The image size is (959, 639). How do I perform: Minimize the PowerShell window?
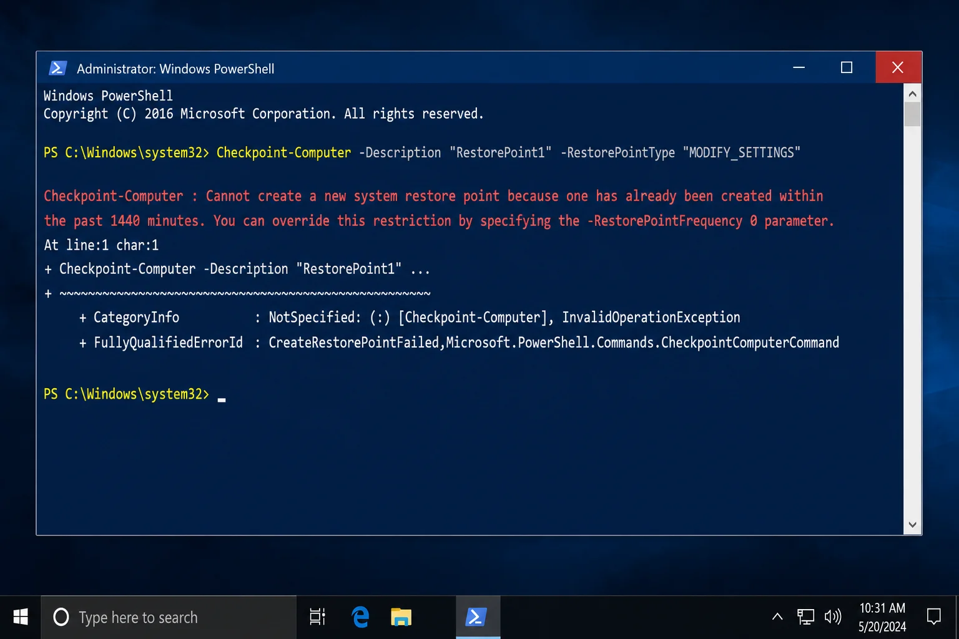(799, 67)
